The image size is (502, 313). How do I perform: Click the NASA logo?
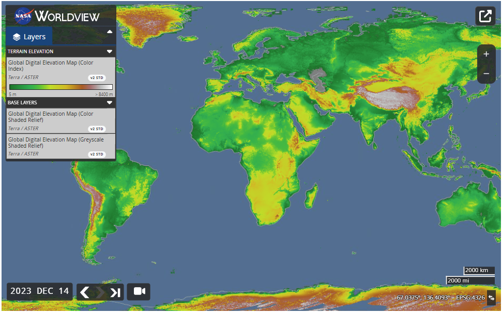[24, 15]
